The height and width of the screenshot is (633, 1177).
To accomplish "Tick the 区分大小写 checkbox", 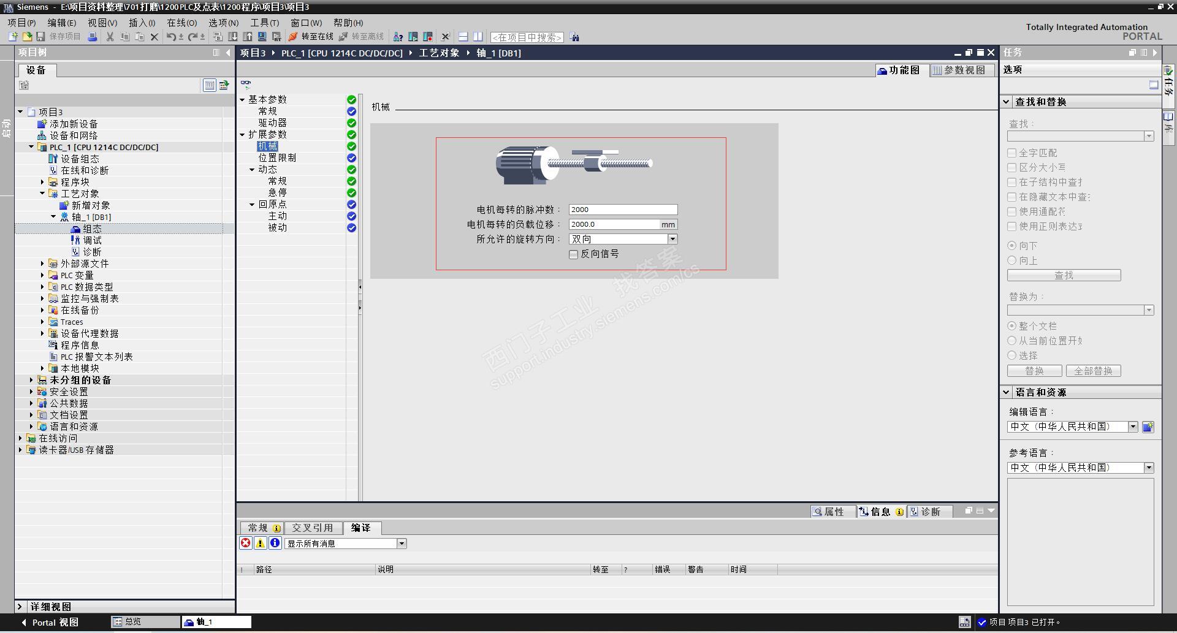I will 1012,167.
